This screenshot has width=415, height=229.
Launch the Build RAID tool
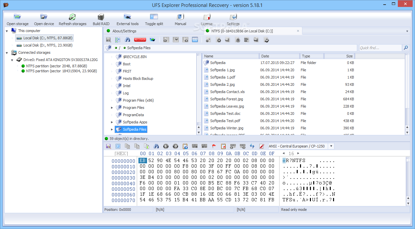click(101, 19)
